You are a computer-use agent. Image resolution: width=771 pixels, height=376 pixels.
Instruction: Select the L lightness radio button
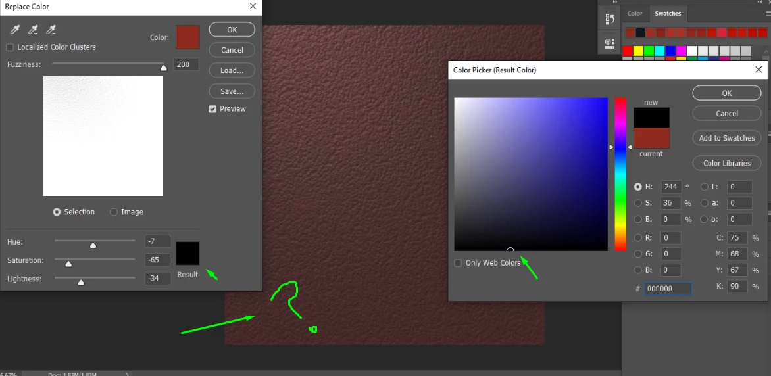(705, 187)
